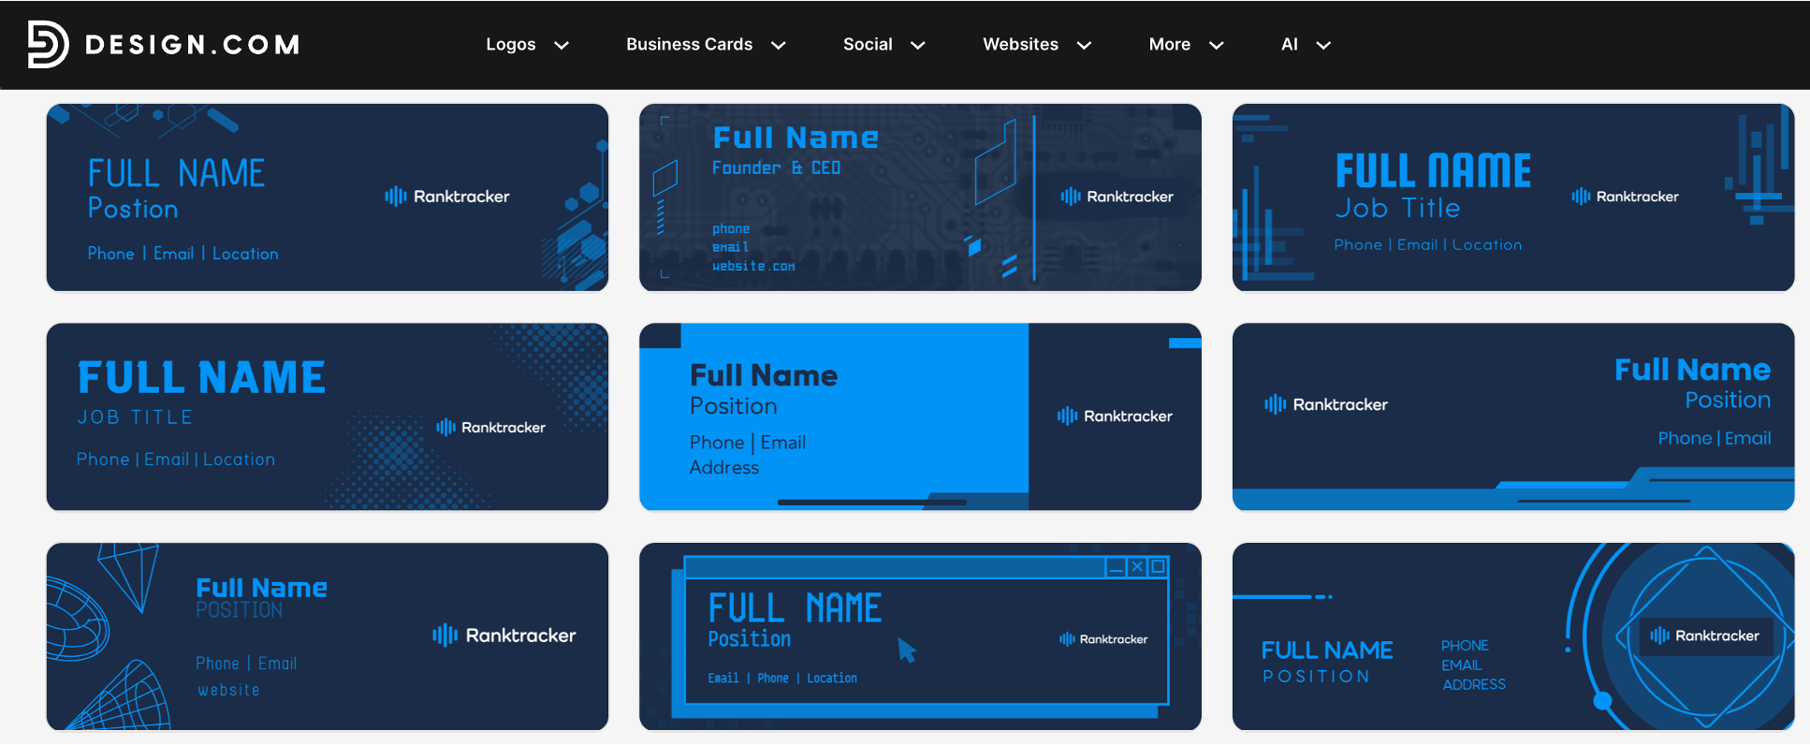Select the card template with 'Job Title' in mixed case
Screen dimensions: 1810x745
pyautogui.click(x=1513, y=197)
